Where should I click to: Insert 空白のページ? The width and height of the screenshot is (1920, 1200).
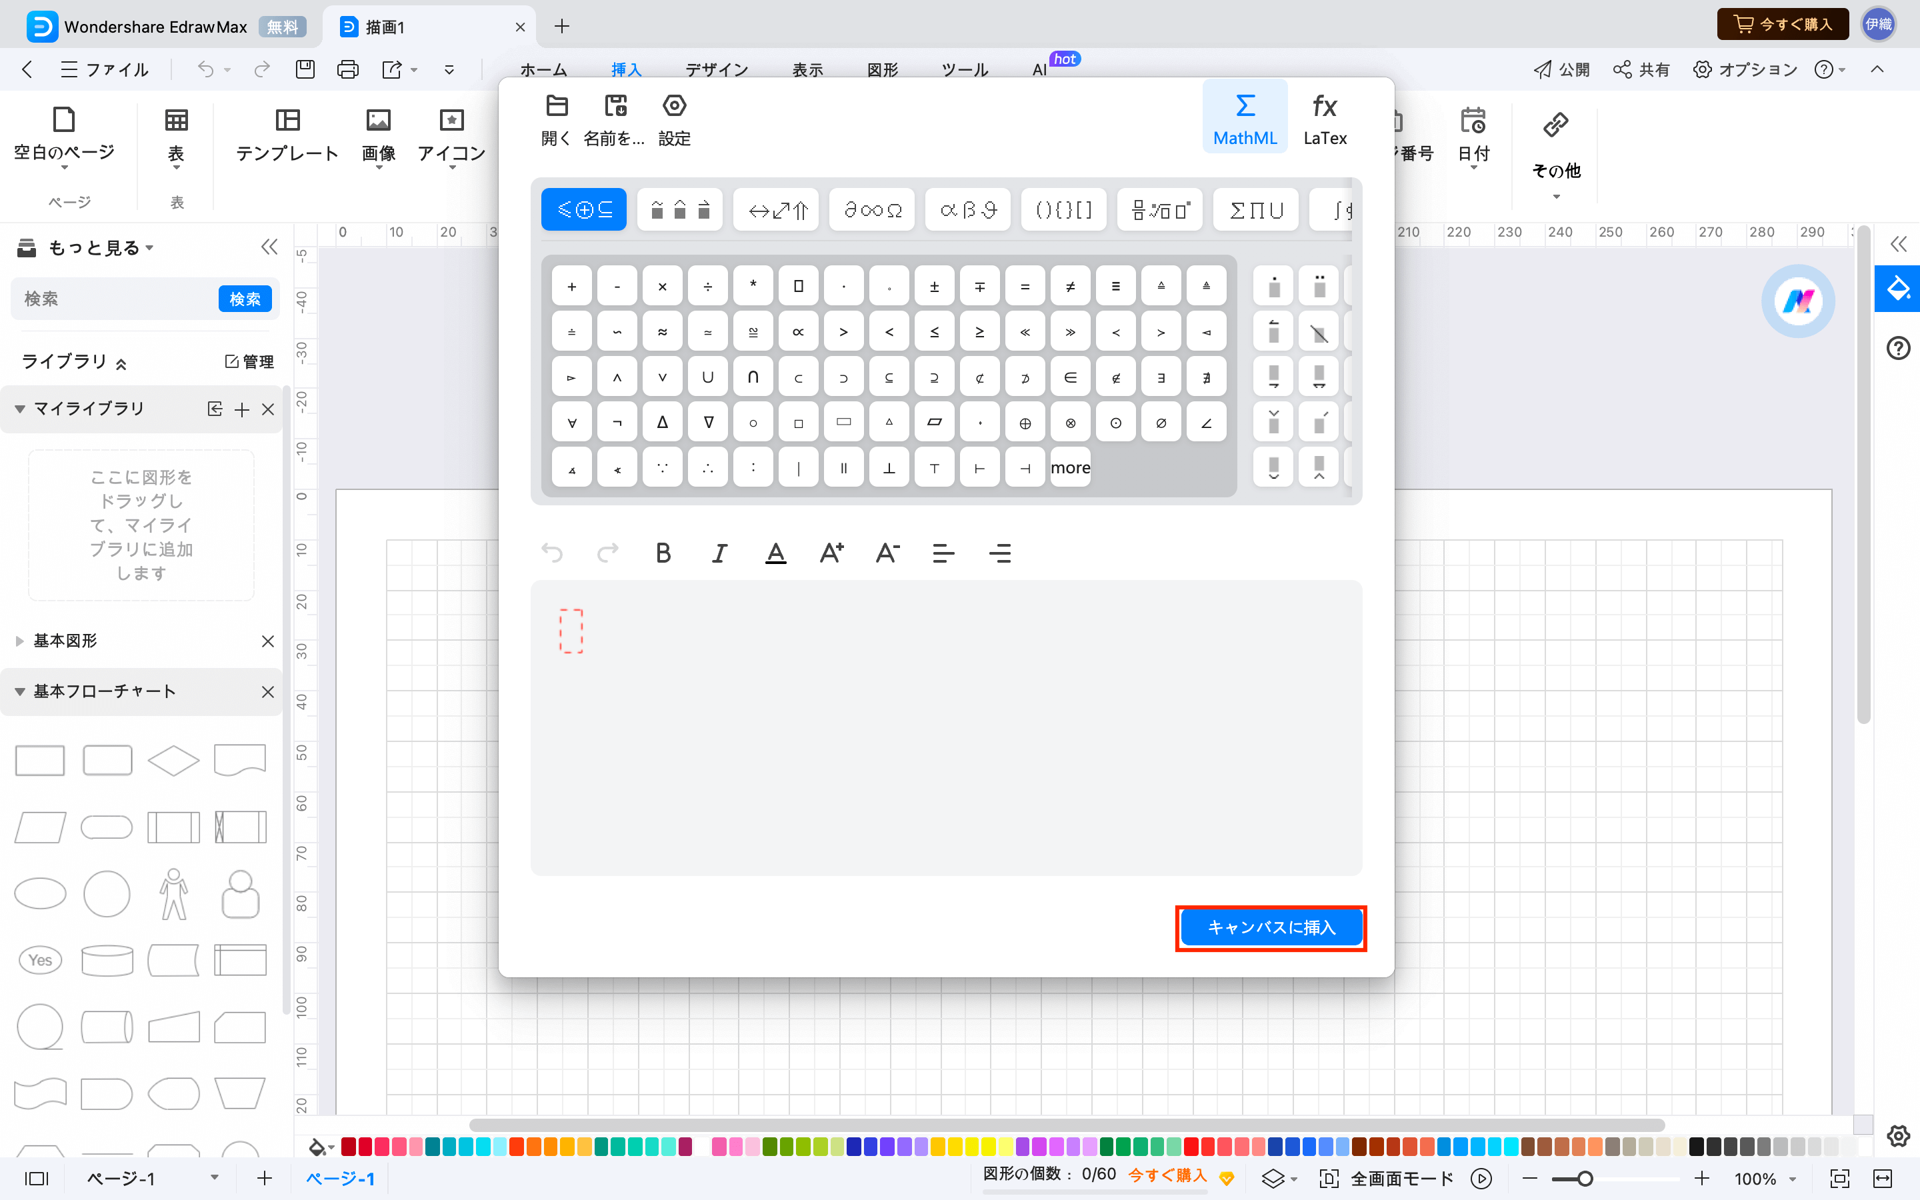coord(64,137)
